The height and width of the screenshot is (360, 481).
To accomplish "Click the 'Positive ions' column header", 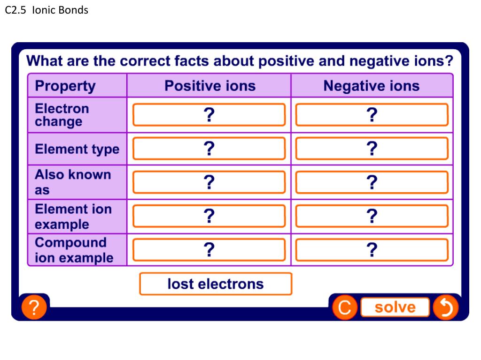I will 209,86.
